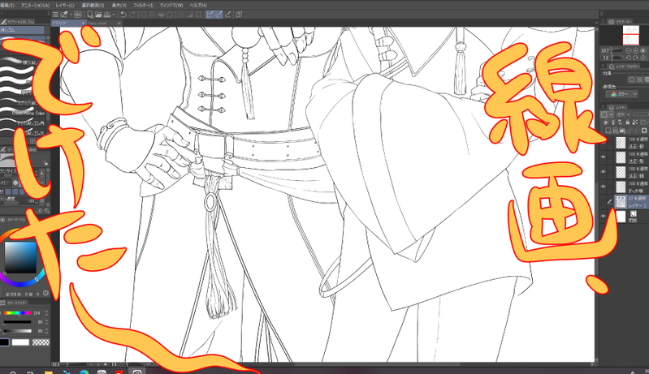Screen dimensions: 649x374
Task: Click the Navigator fit-to-screen icon
Action: tap(643, 50)
